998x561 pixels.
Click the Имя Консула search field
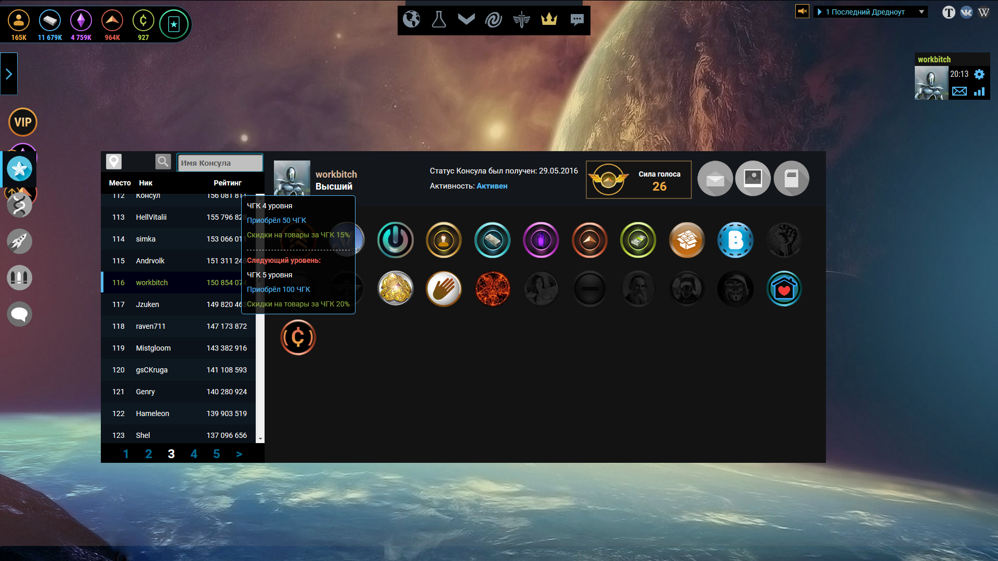(x=219, y=163)
